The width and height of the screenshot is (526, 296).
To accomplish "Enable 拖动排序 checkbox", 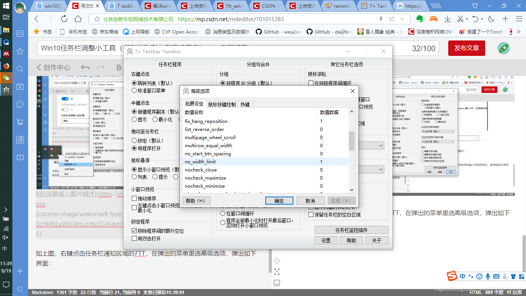I will tap(144, 198).
